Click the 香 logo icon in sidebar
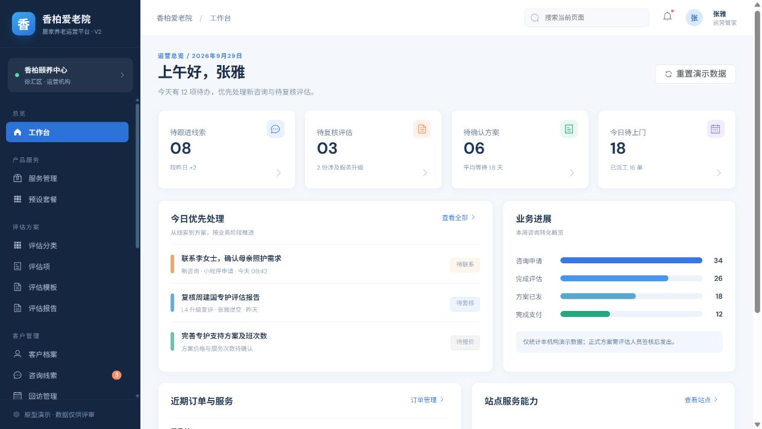The width and height of the screenshot is (762, 429). (x=23, y=24)
